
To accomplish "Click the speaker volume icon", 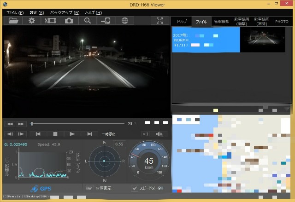I will (x=159, y=134).
